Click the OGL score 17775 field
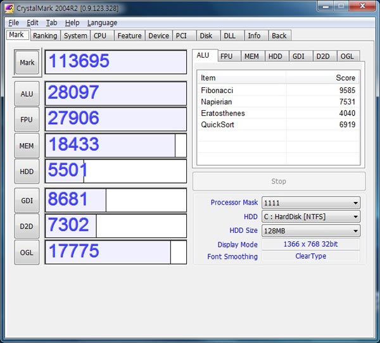This screenshot has height=343, width=380. (116, 252)
